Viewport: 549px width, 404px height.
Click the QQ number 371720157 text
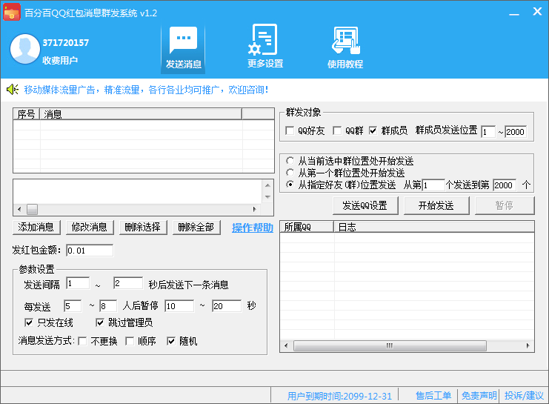pos(66,43)
